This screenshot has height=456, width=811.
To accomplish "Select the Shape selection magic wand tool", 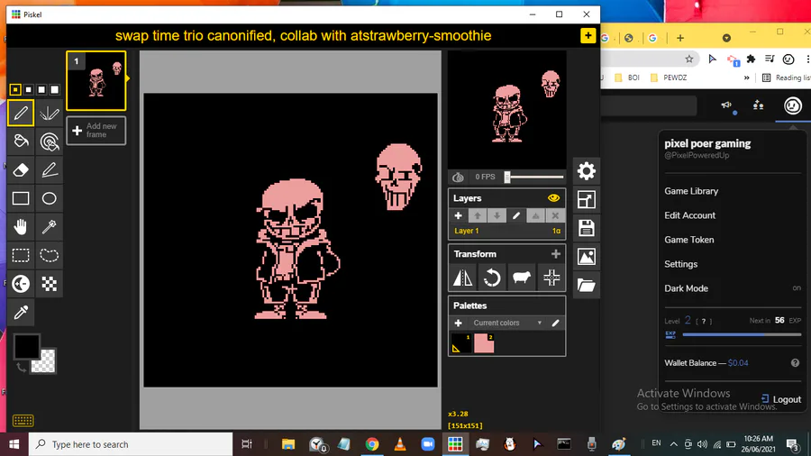I will click(50, 226).
